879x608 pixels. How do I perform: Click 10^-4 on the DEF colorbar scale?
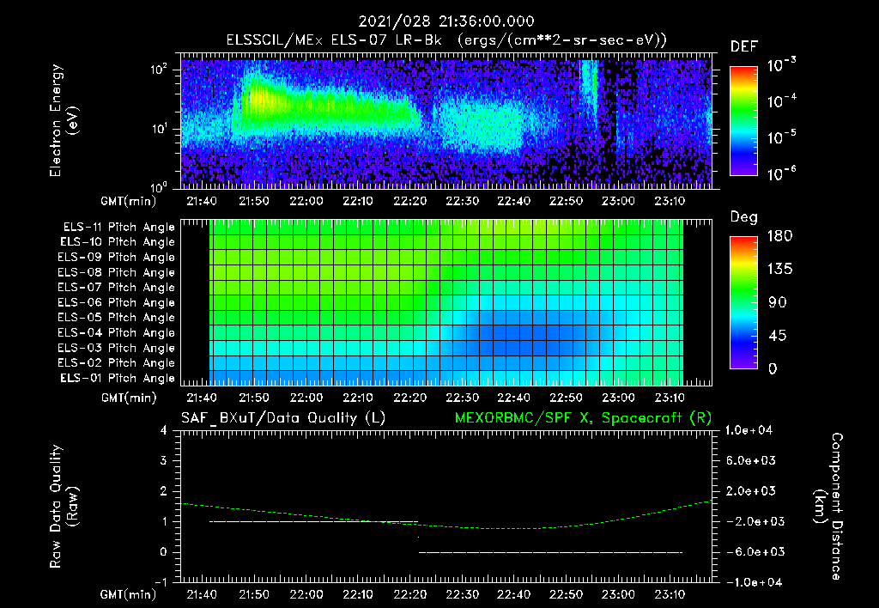(x=782, y=101)
